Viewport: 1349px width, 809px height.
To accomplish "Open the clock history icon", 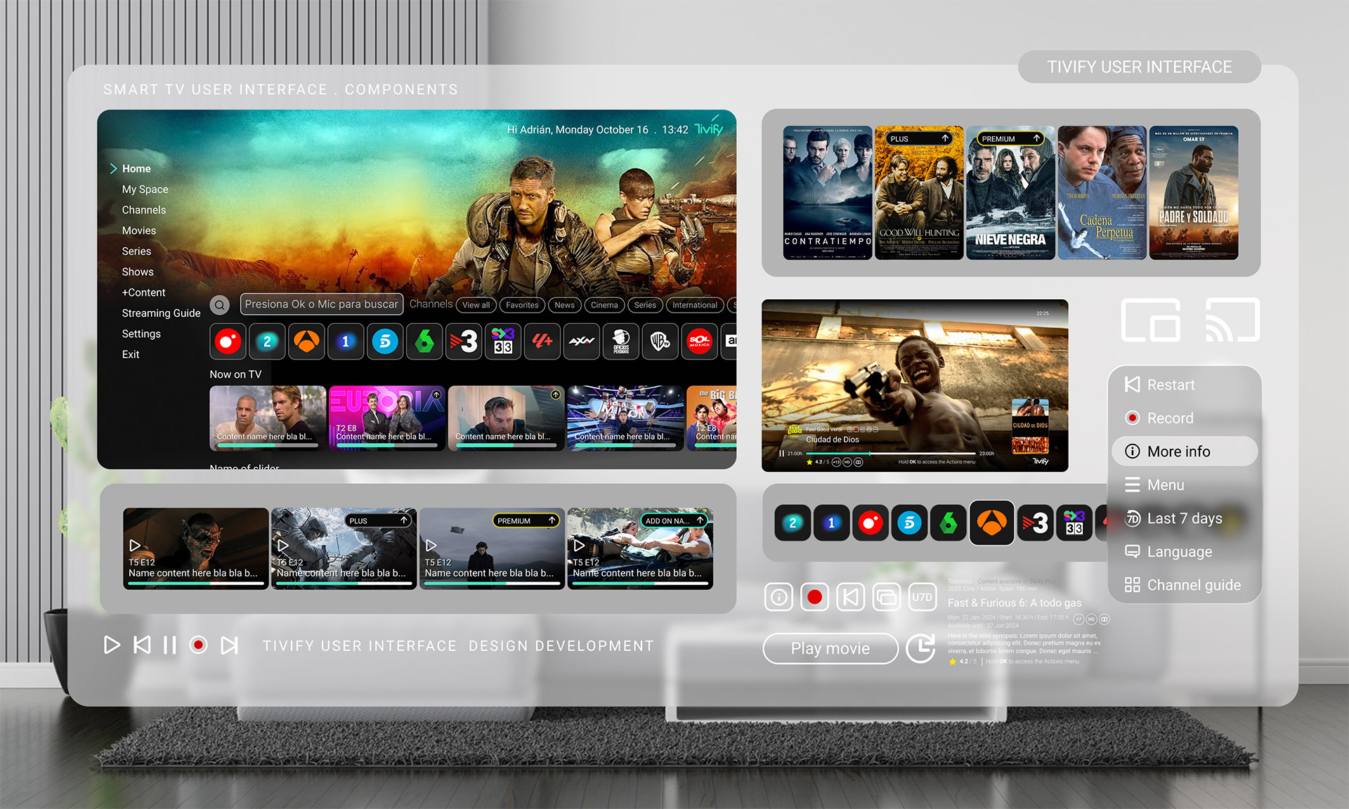I will tap(920, 648).
